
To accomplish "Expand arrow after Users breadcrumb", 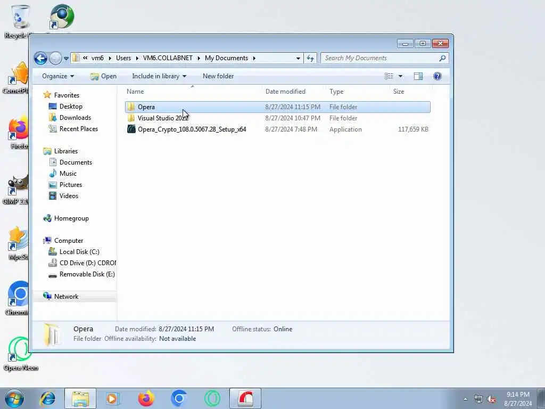I will [137, 59].
